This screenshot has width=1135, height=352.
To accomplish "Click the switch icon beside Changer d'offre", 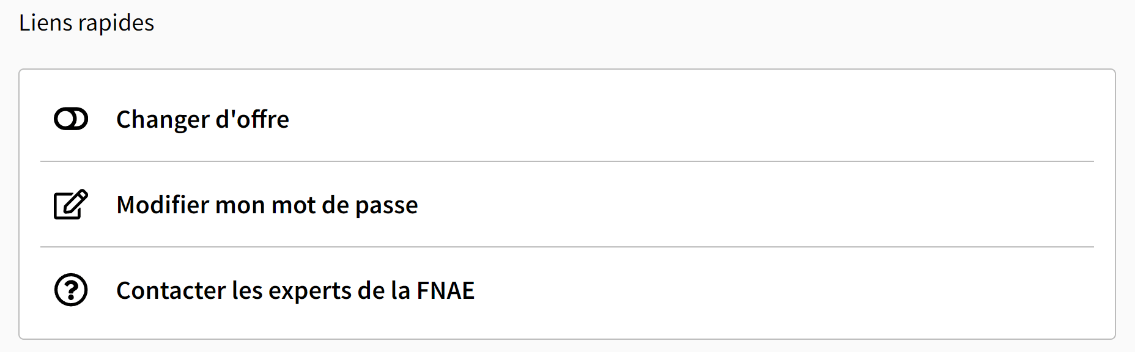I will point(71,119).
